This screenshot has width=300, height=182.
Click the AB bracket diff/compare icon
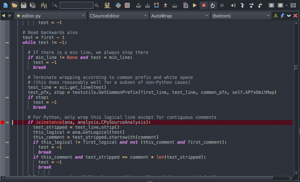(x=156, y=5)
